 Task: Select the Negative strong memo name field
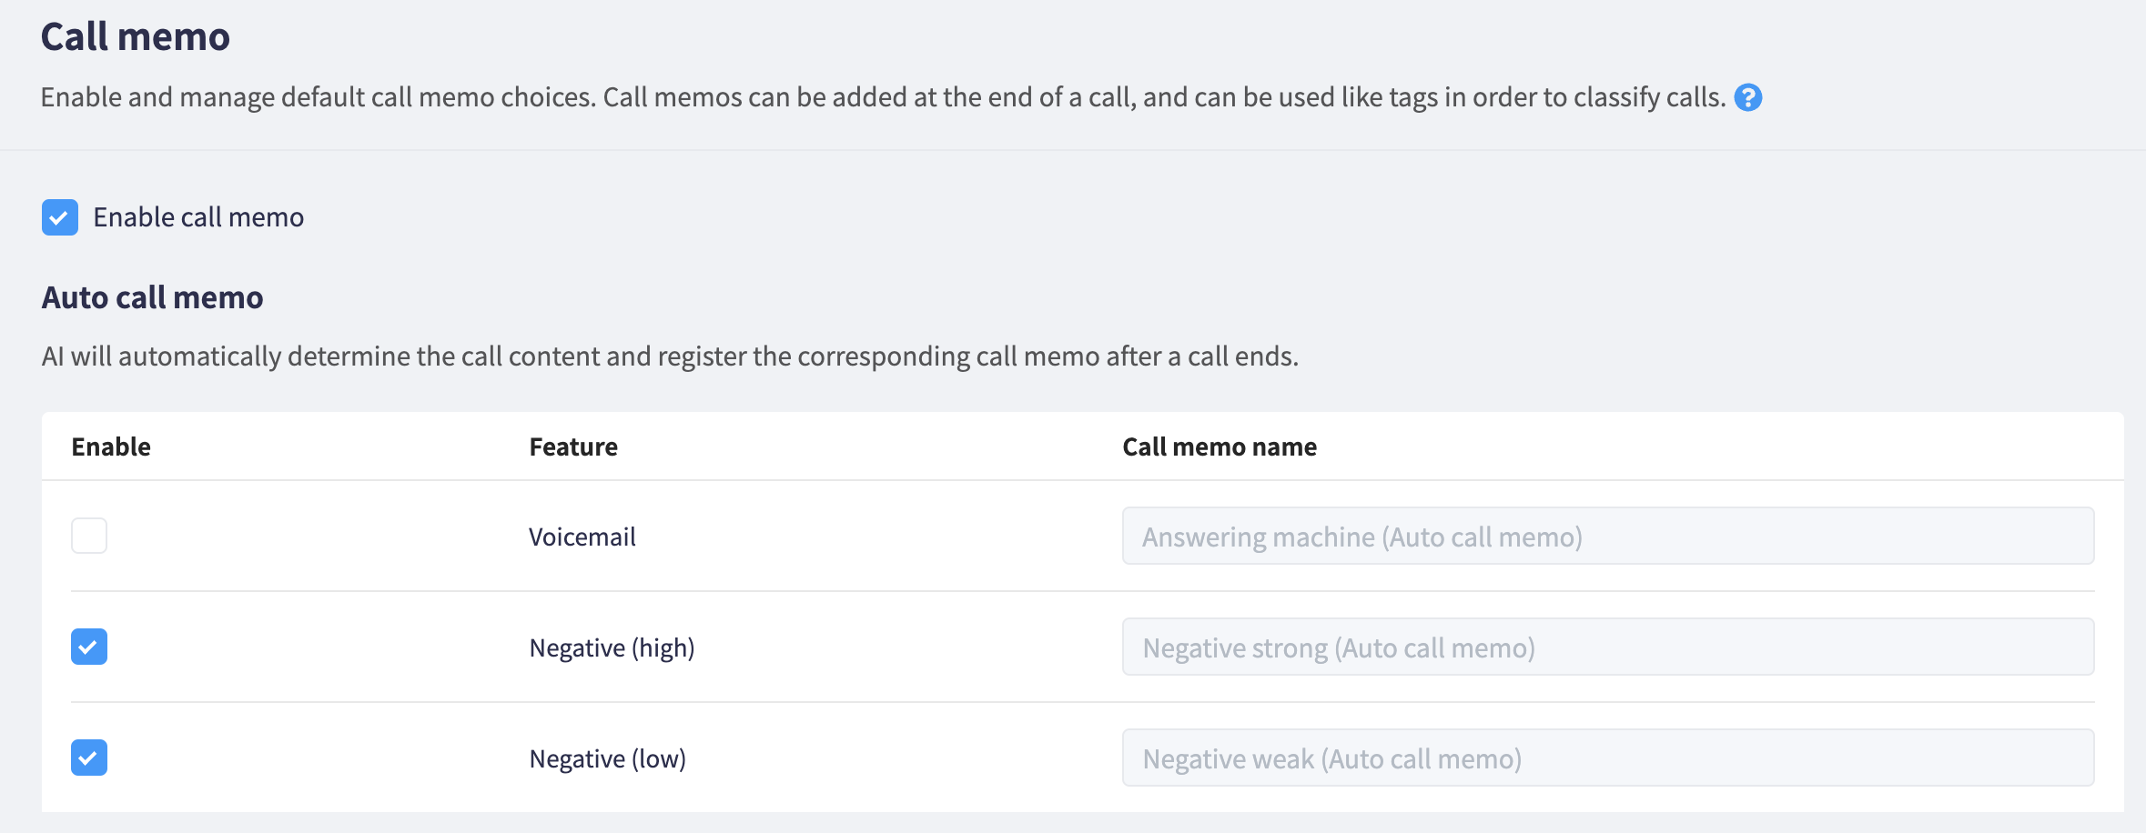pyautogui.click(x=1608, y=647)
